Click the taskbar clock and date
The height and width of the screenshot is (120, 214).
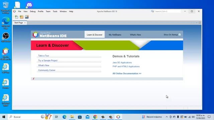click(x=201, y=117)
